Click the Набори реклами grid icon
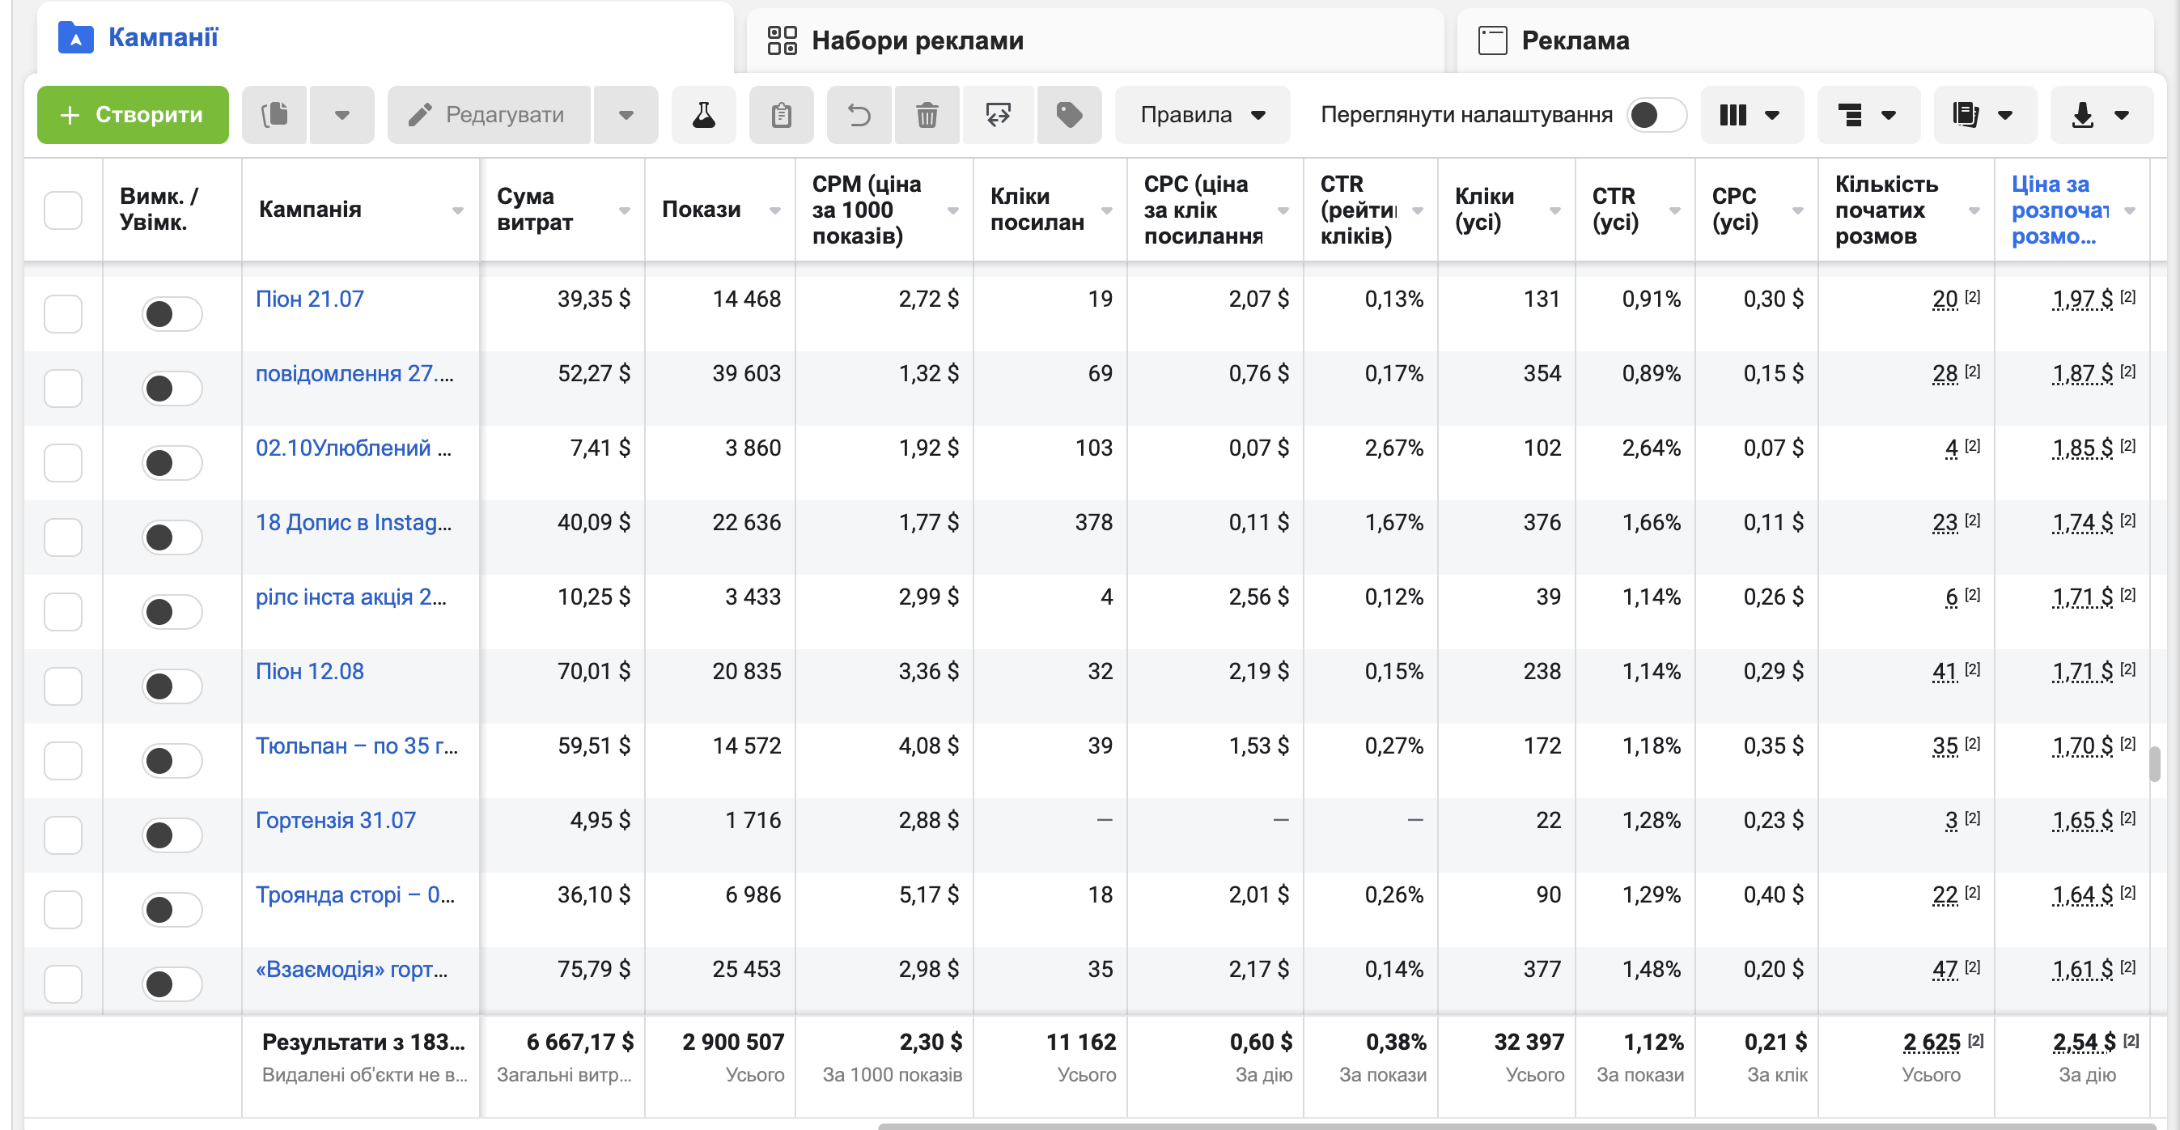The width and height of the screenshot is (2180, 1130). point(782,40)
